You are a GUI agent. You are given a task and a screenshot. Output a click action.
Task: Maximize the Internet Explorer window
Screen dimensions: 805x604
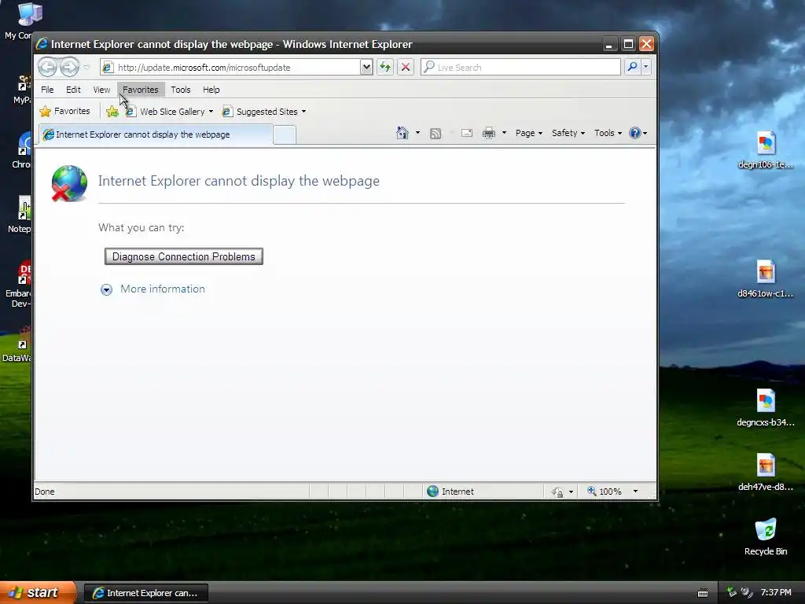(x=628, y=44)
